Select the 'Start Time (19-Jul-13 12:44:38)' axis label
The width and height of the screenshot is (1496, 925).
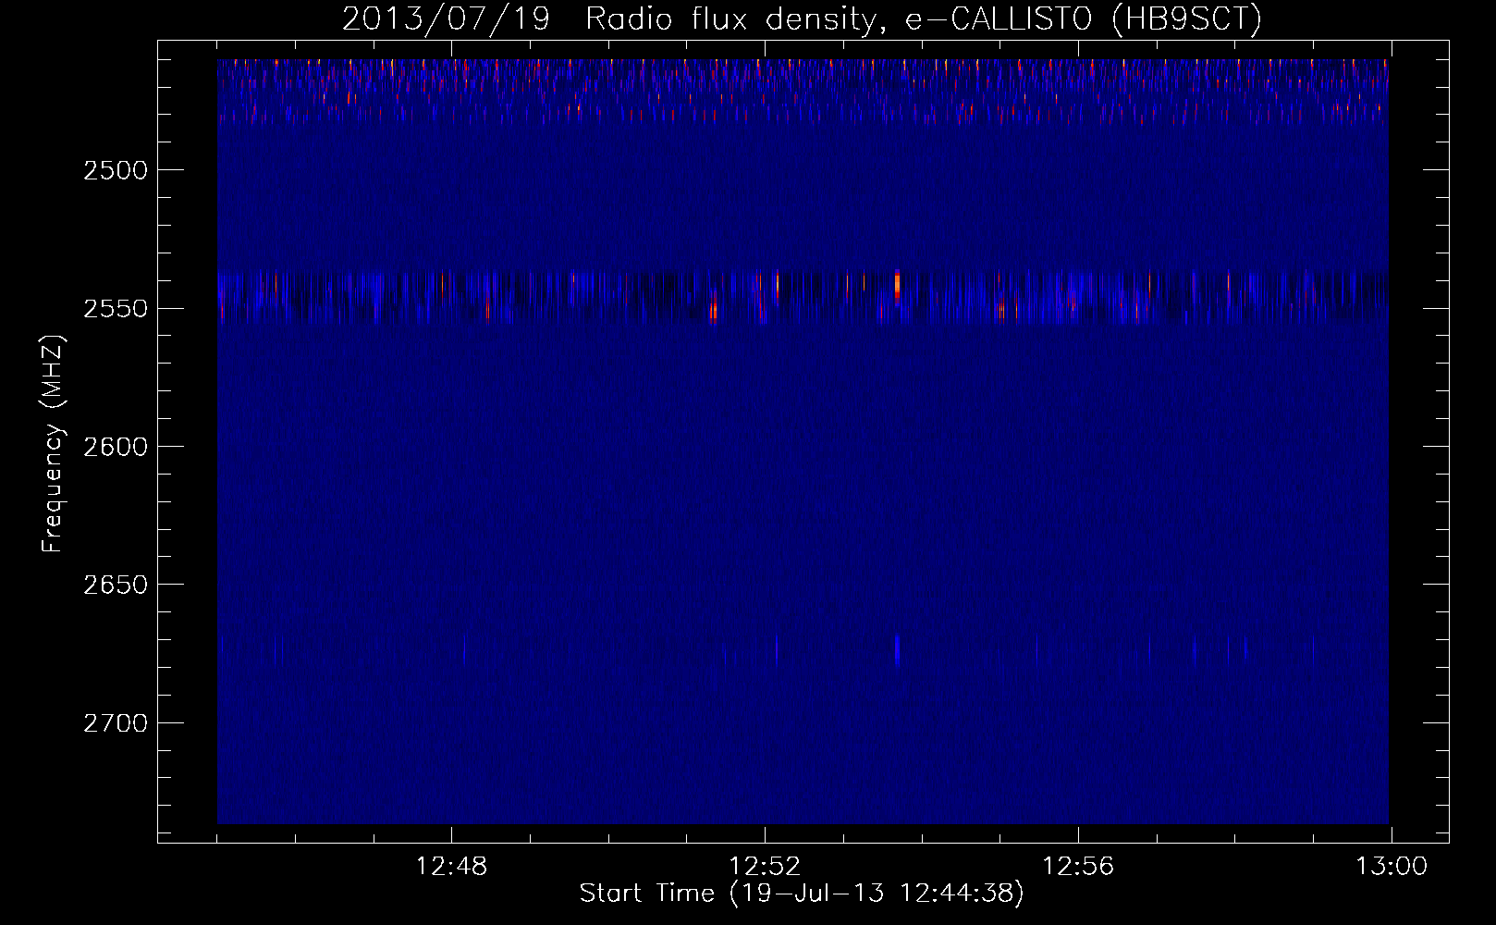802,894
